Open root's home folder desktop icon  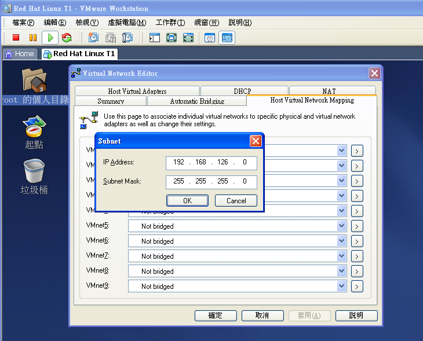pyautogui.click(x=35, y=80)
